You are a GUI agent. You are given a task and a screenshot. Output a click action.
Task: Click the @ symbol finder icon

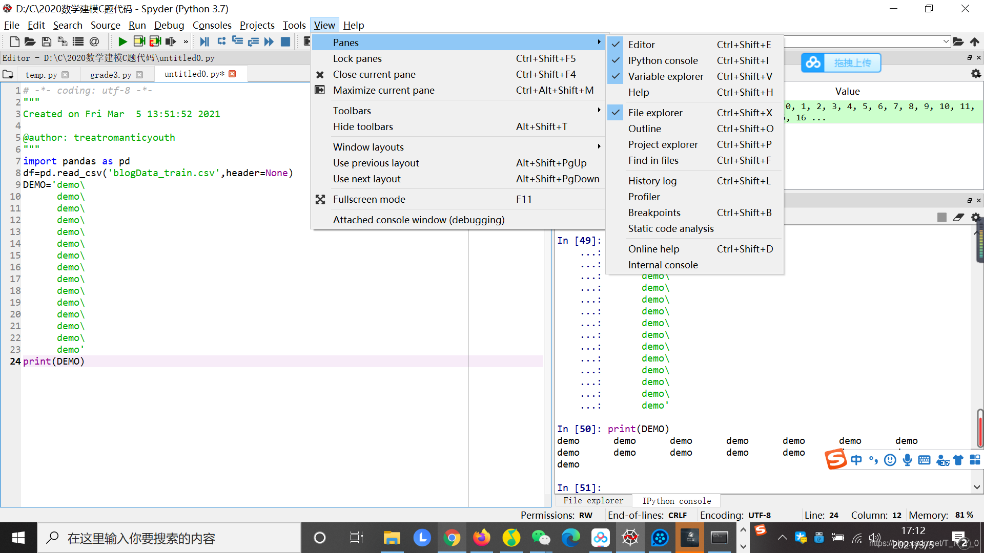(x=94, y=41)
